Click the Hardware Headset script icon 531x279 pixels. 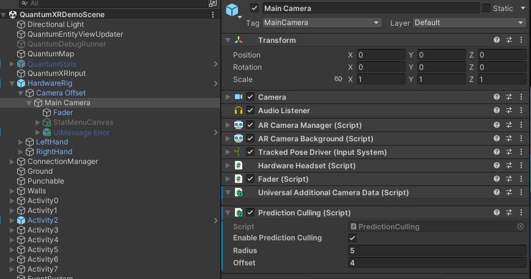click(239, 165)
